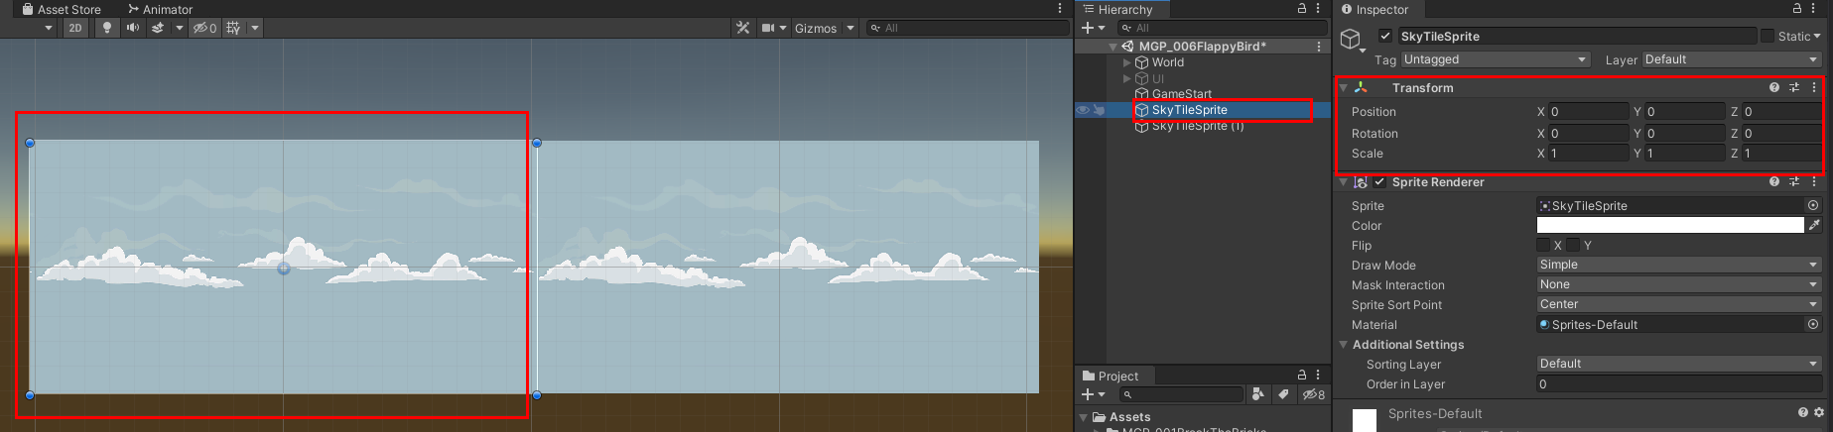Open Inspector panel kebab menu
The height and width of the screenshot is (432, 1833).
pos(1814,8)
